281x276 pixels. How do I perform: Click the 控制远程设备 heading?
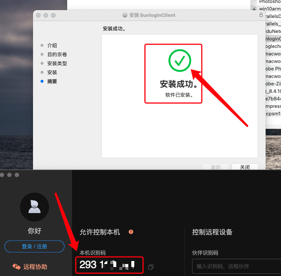[212, 232]
